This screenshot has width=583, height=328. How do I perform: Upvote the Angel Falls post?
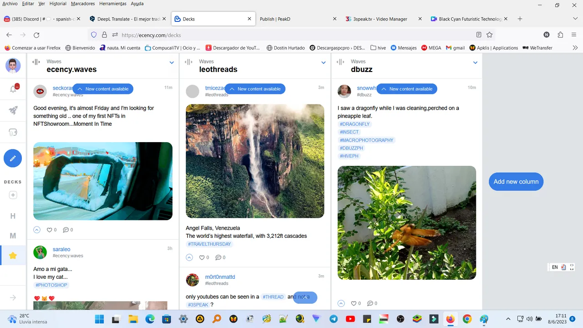tap(189, 257)
